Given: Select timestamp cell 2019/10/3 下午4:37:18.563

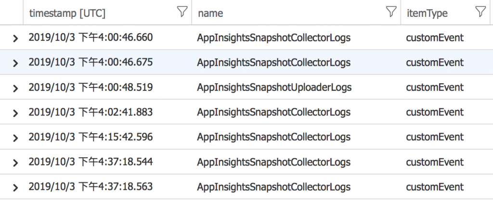Looking at the screenshot, I should 91,186.
